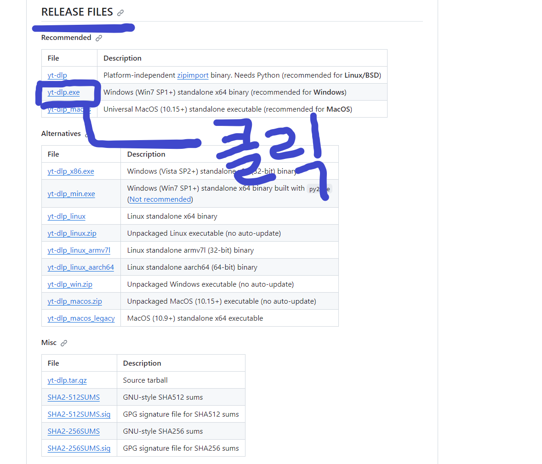Click 'Unpackaged Windows executable (no auto-update)' text
This screenshot has height=464, width=542.
point(211,284)
